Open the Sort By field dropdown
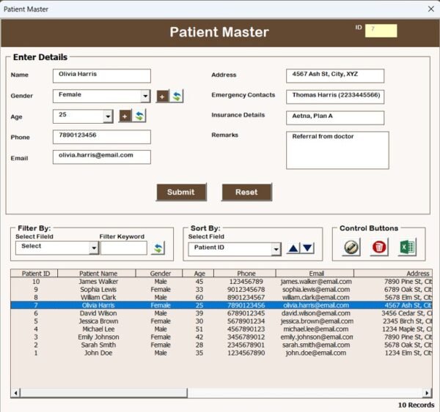This screenshot has width=440, height=412. coord(276,249)
